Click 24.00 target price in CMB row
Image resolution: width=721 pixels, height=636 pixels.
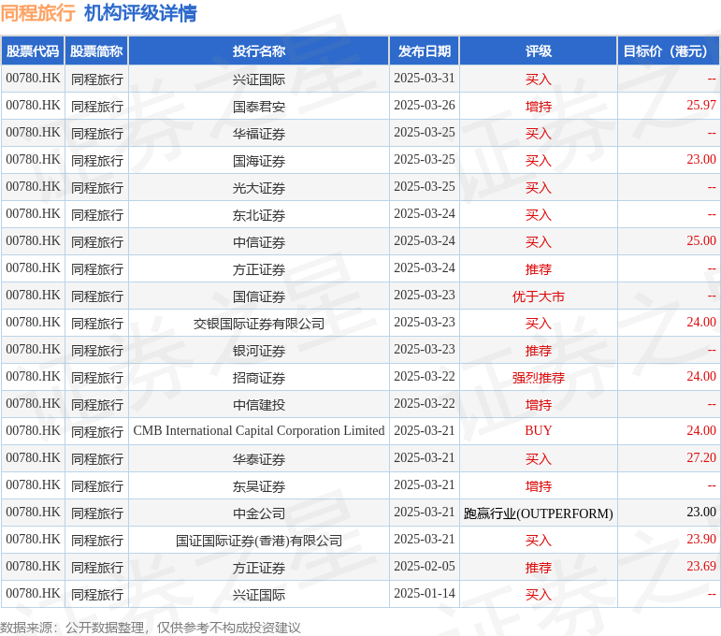701,431
